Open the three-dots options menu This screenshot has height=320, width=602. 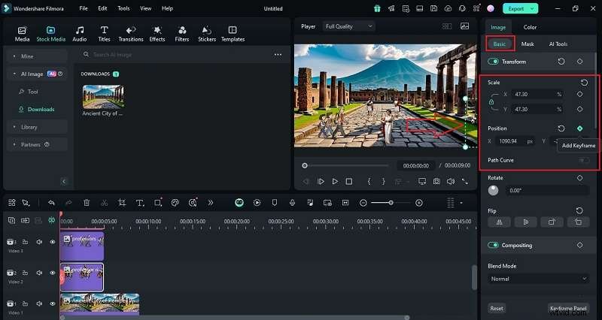click(x=278, y=55)
